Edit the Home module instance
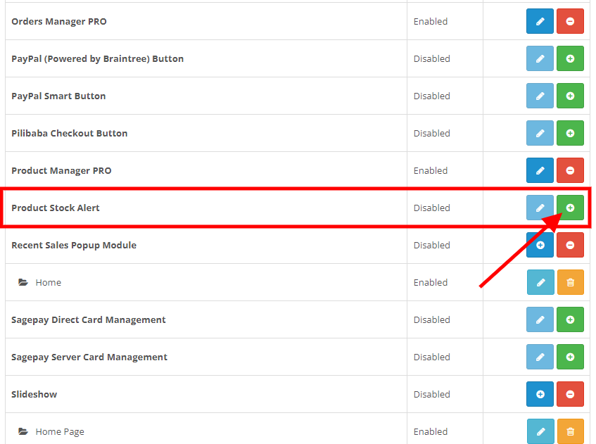Screen dimensions: 596x444 pyautogui.click(x=540, y=282)
